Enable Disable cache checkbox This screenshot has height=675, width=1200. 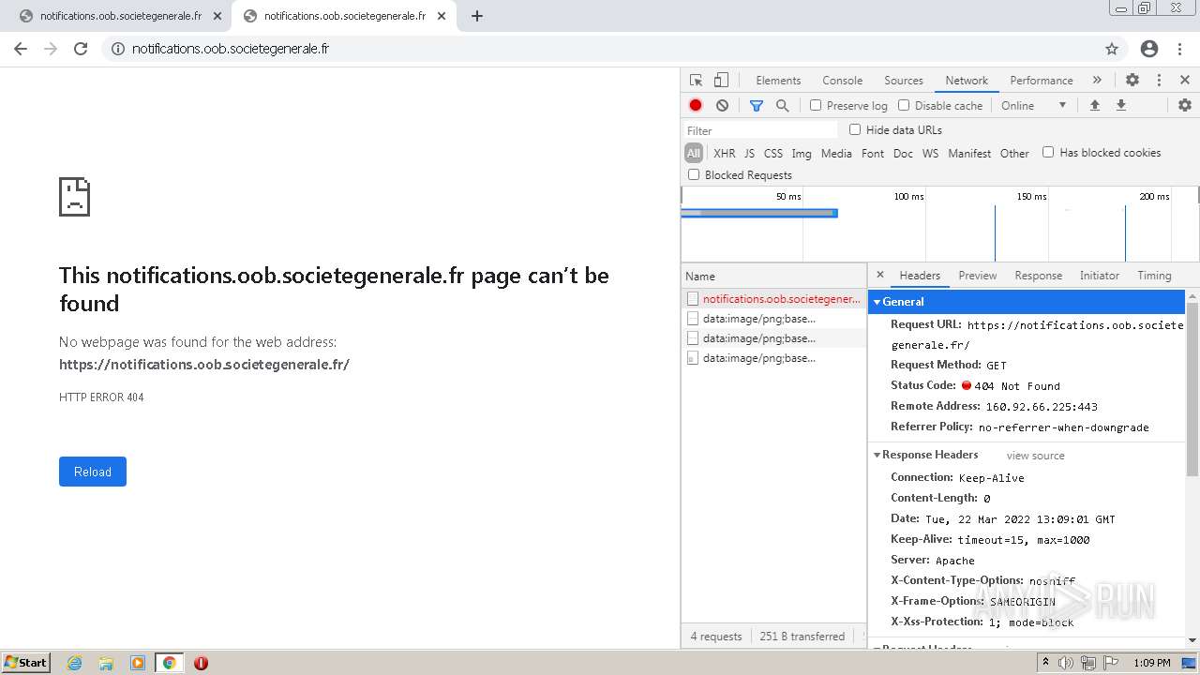tap(904, 105)
